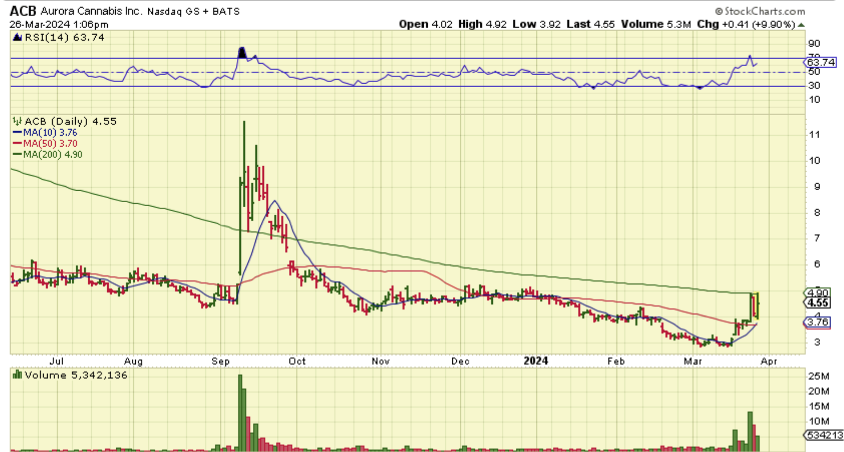This screenshot has height=452, width=844.
Task: Click the bold 2024 year label on time axis
Action: click(x=536, y=360)
